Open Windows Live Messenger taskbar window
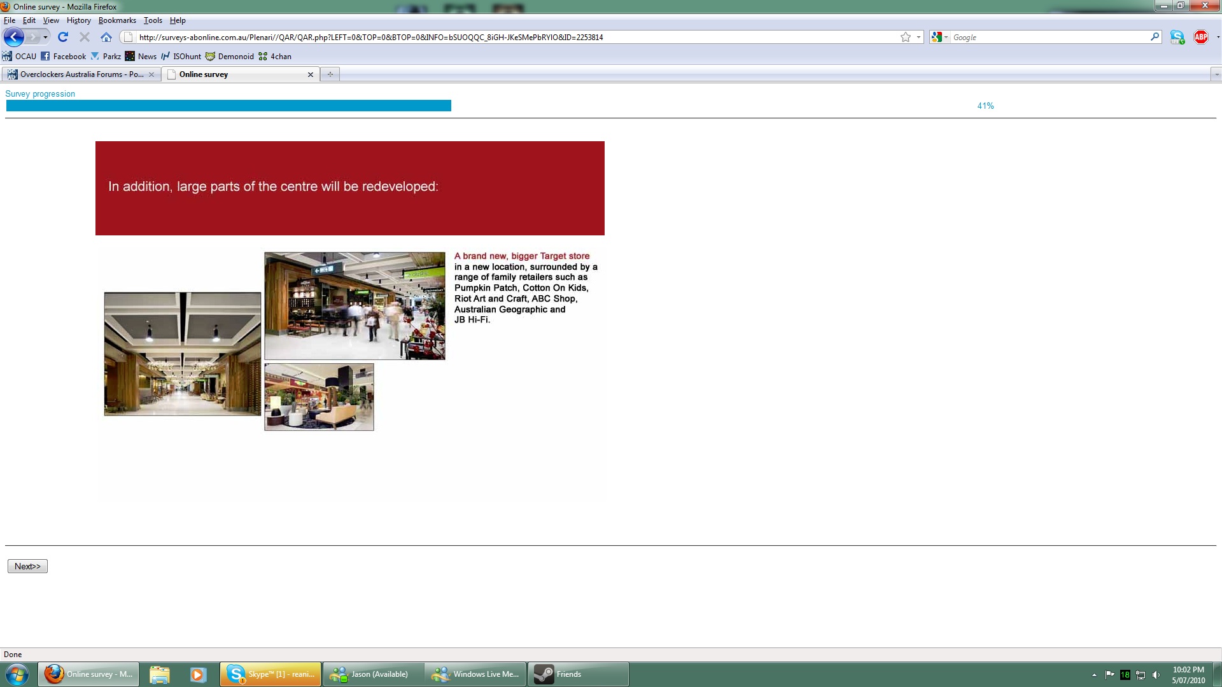The image size is (1222, 687). pyautogui.click(x=475, y=674)
